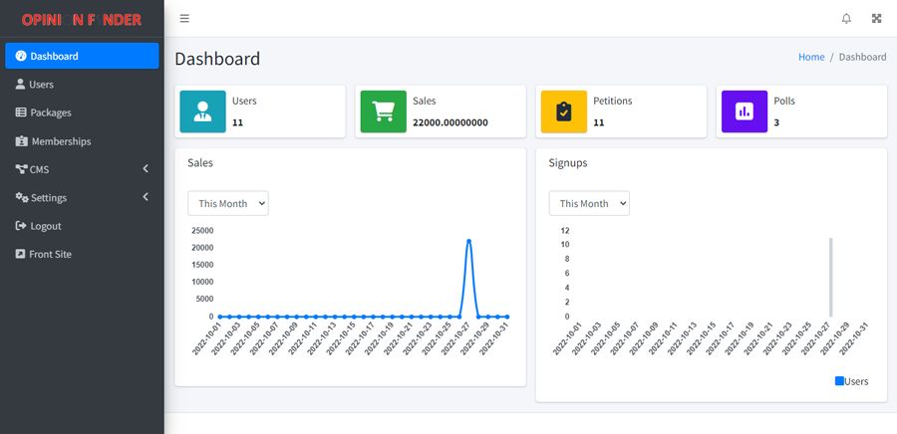This screenshot has height=434, width=897.
Task: Select Logout in the sidebar
Action: click(82, 226)
